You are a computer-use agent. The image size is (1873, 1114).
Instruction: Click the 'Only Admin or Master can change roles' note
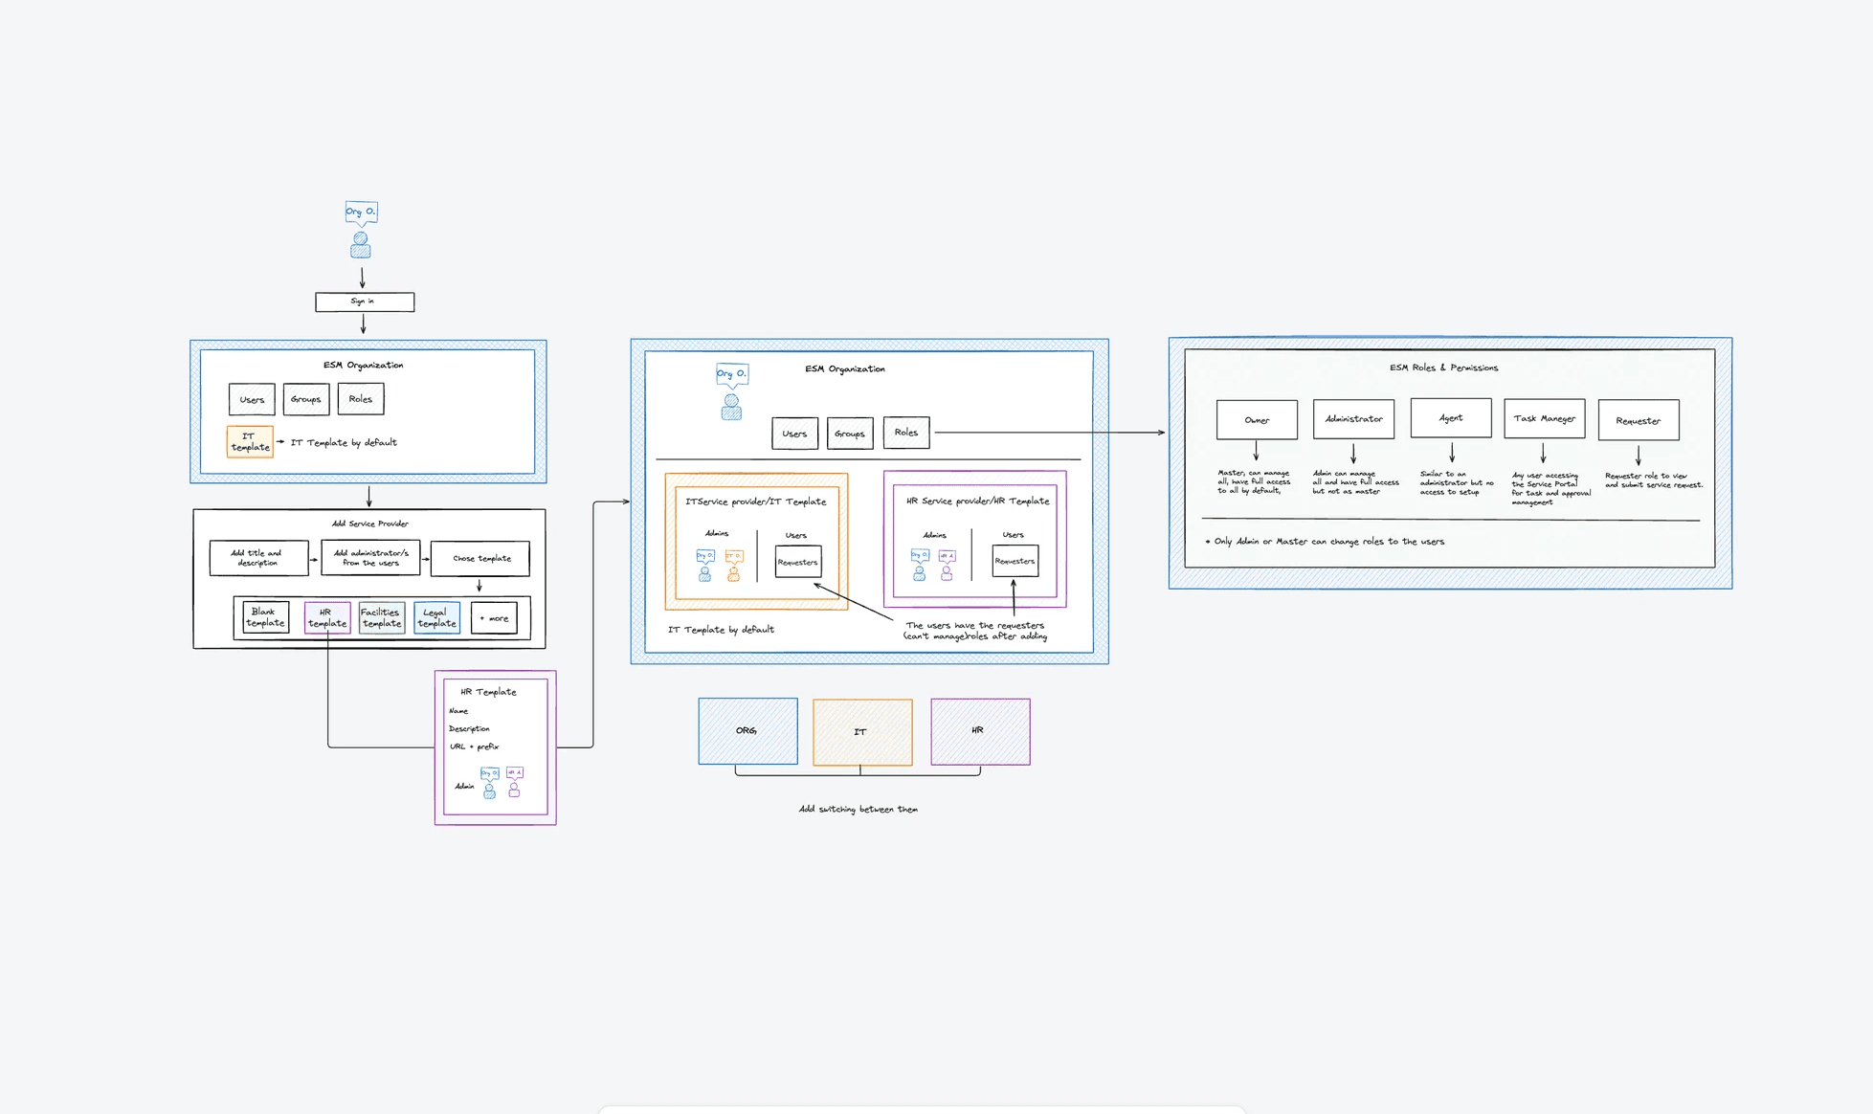click(x=1325, y=542)
